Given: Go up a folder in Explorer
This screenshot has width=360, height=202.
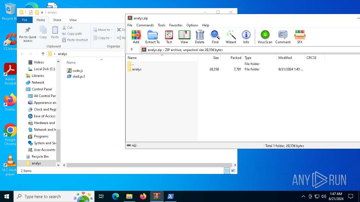Looking at the screenshot, I should [43, 54].
